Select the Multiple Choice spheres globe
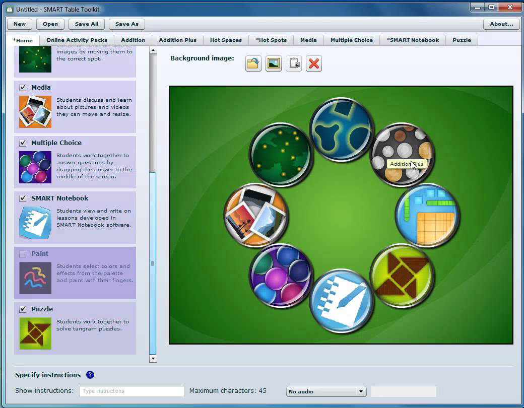524x408 pixels. [281, 276]
